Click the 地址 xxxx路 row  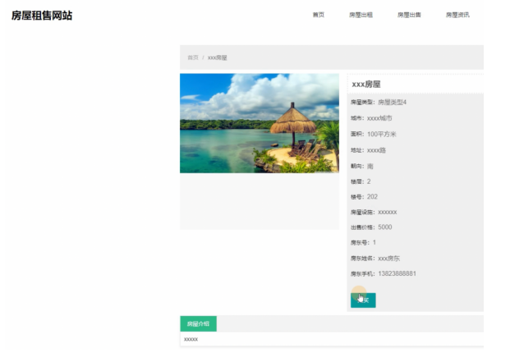tap(368, 150)
